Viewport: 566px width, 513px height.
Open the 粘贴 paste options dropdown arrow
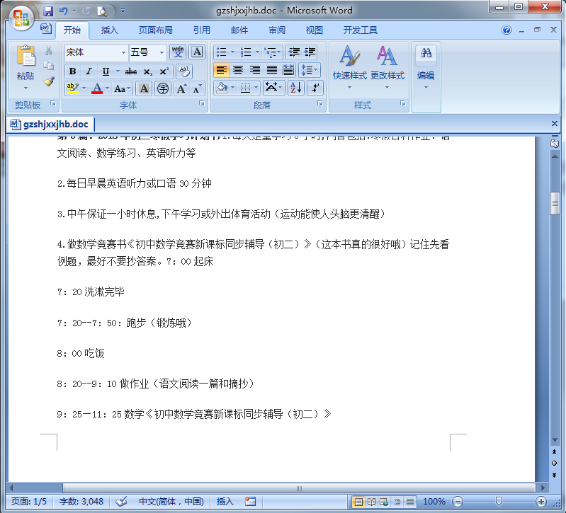point(26,88)
